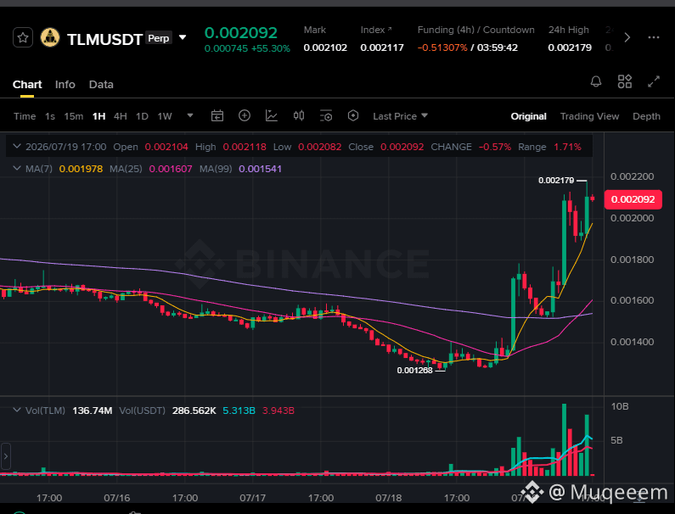The image size is (675, 514).
Task: Click the Range value 1.71%
Action: click(567, 147)
